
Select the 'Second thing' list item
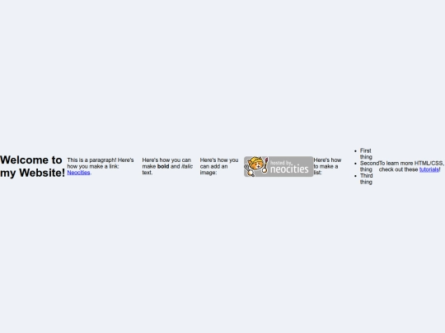[x=369, y=166]
